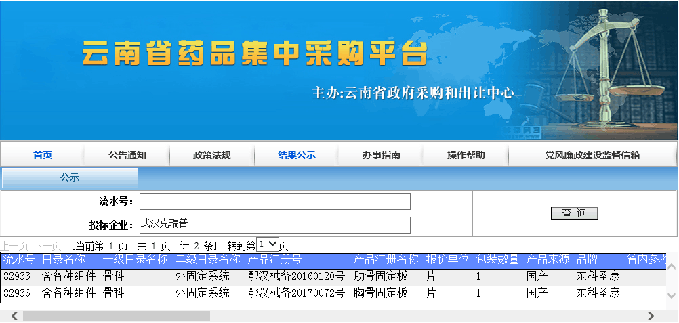Click the horizontal scrollbar left arrow
This screenshot has width=679, height=323.
(x=13, y=316)
